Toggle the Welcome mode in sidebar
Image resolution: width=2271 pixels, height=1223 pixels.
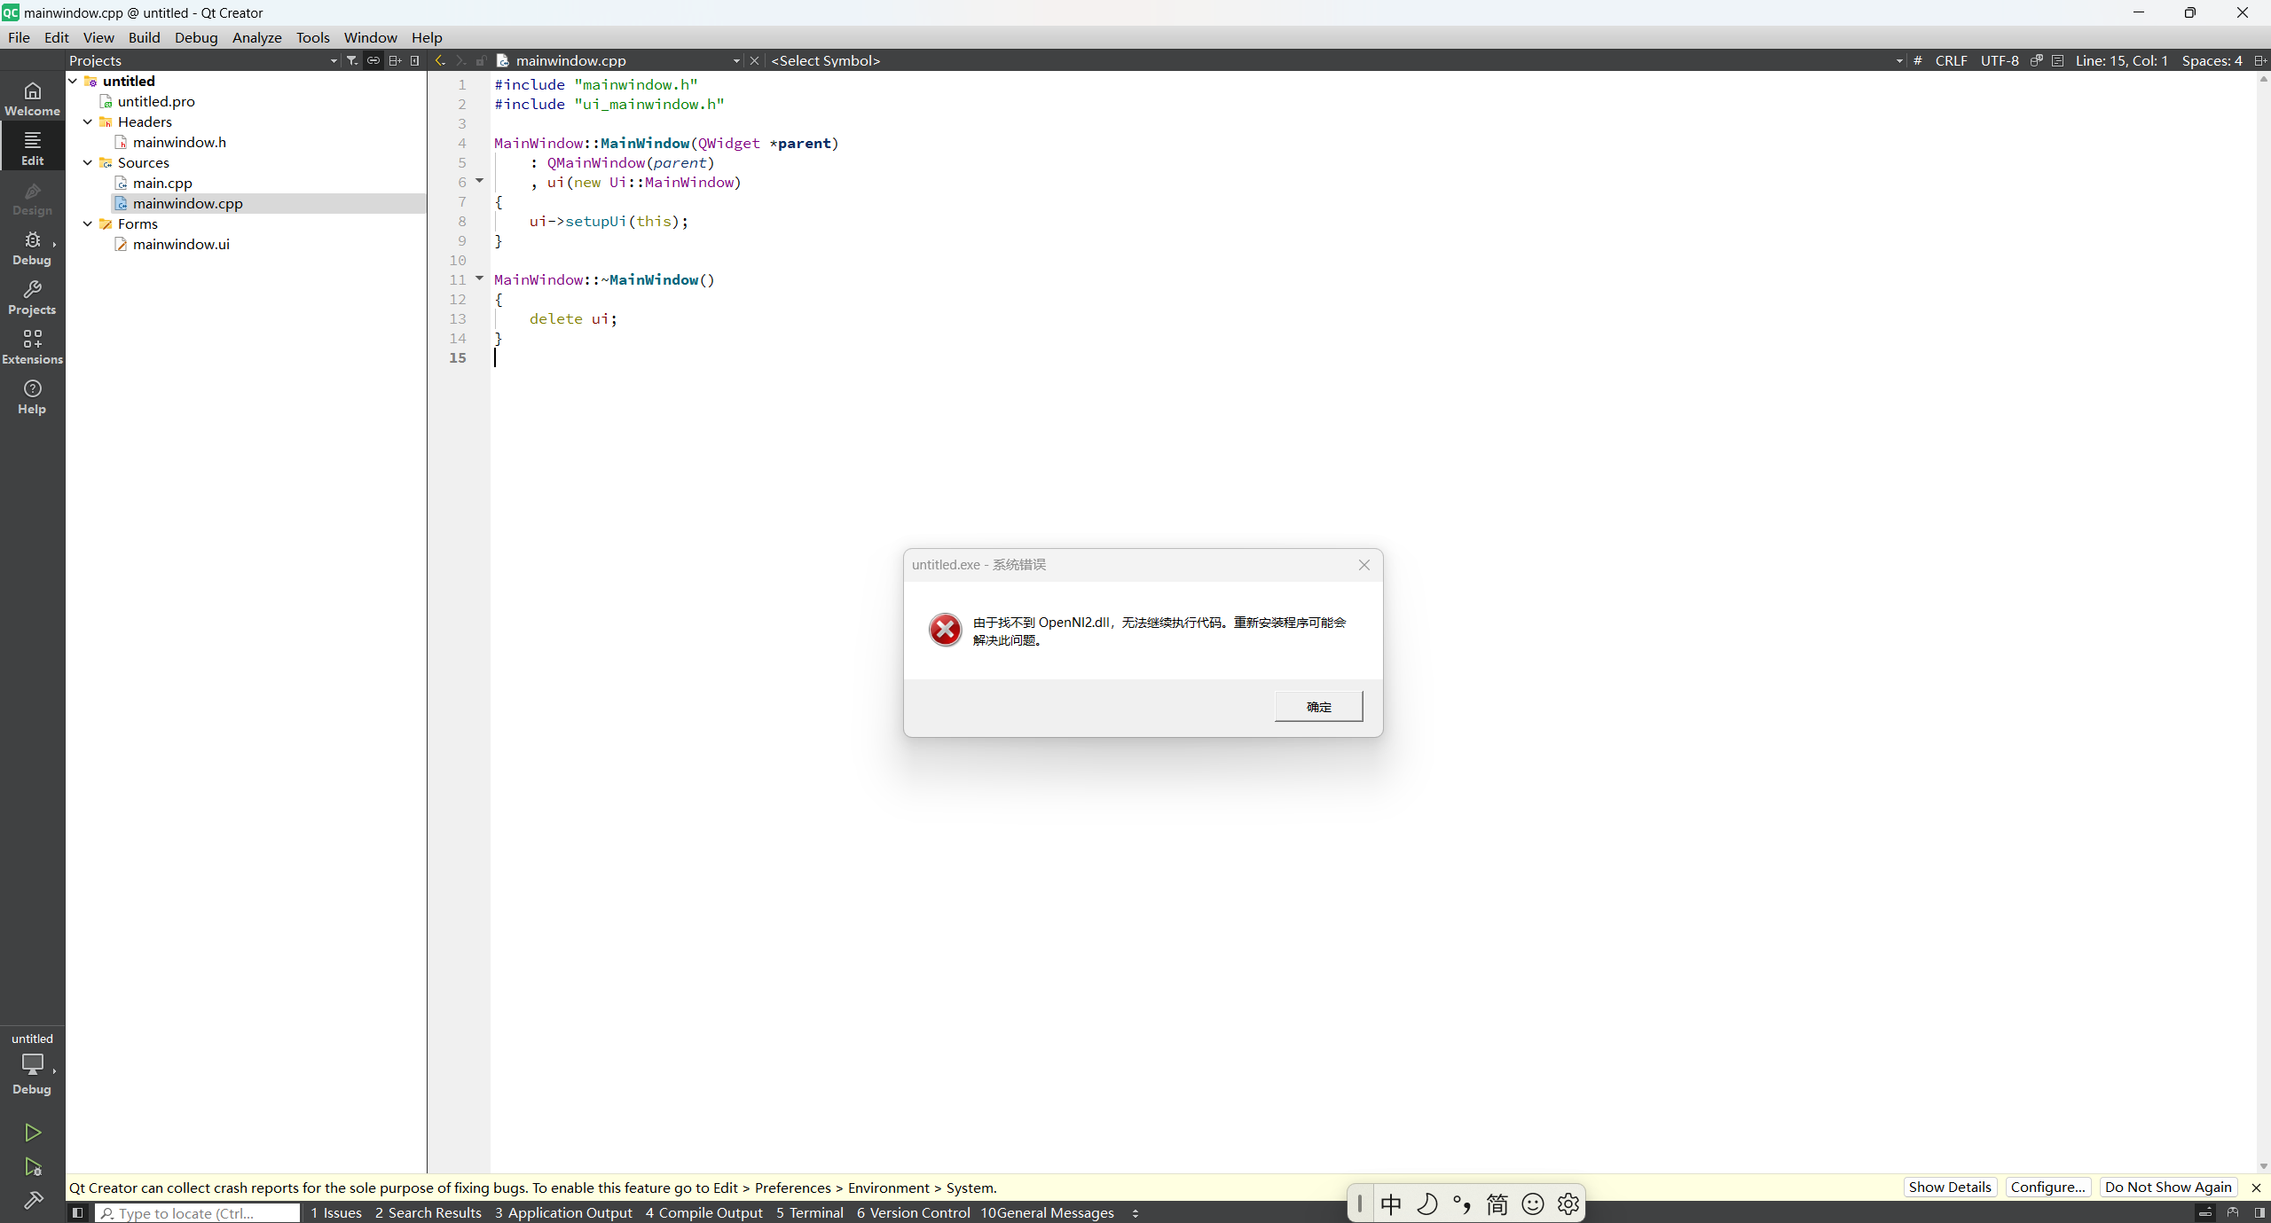[x=32, y=98]
